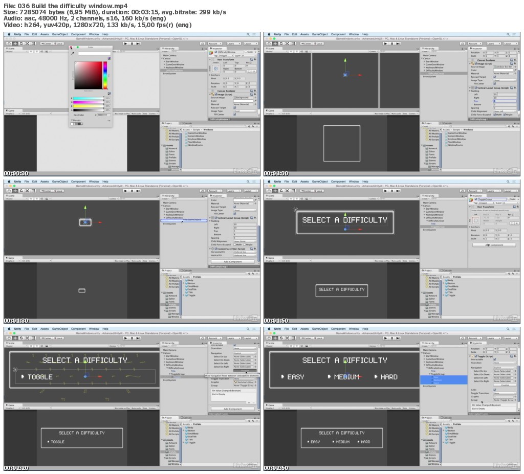This screenshot has height=474, width=524.
Task: Open the Horizontal Fit dropdown in 00:01:30 Inspector
Action: coord(245,252)
